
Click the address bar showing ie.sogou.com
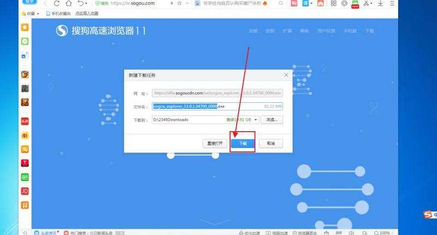click(x=132, y=3)
